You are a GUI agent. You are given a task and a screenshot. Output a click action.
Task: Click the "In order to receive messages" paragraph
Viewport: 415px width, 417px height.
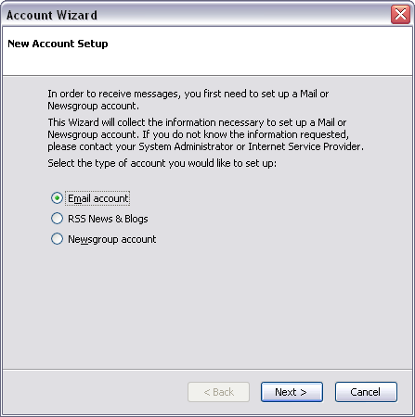coord(188,99)
